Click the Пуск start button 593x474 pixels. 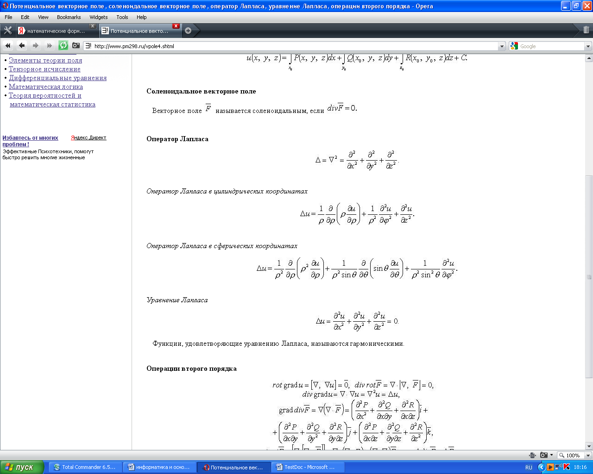click(22, 467)
